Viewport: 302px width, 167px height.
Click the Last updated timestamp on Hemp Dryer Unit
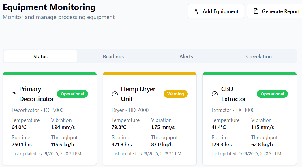(146, 154)
